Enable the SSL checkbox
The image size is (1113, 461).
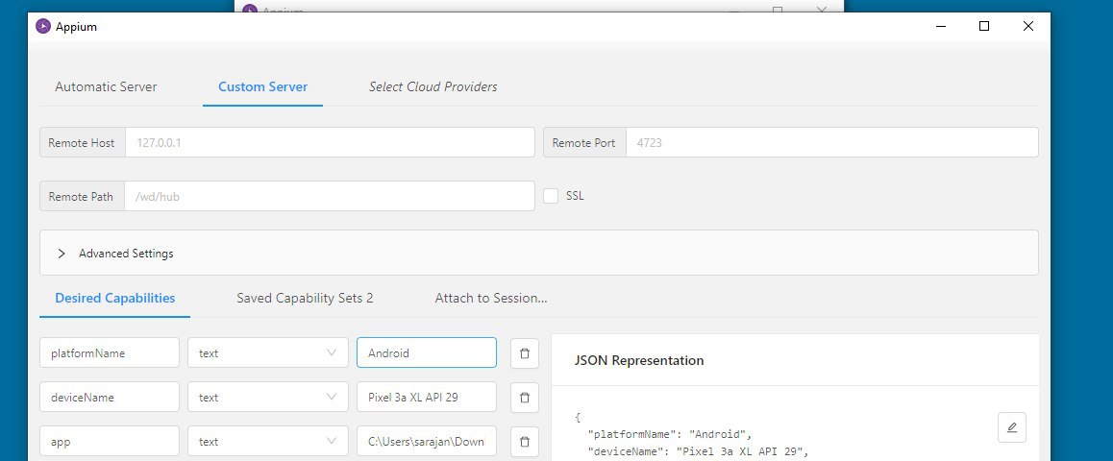551,196
